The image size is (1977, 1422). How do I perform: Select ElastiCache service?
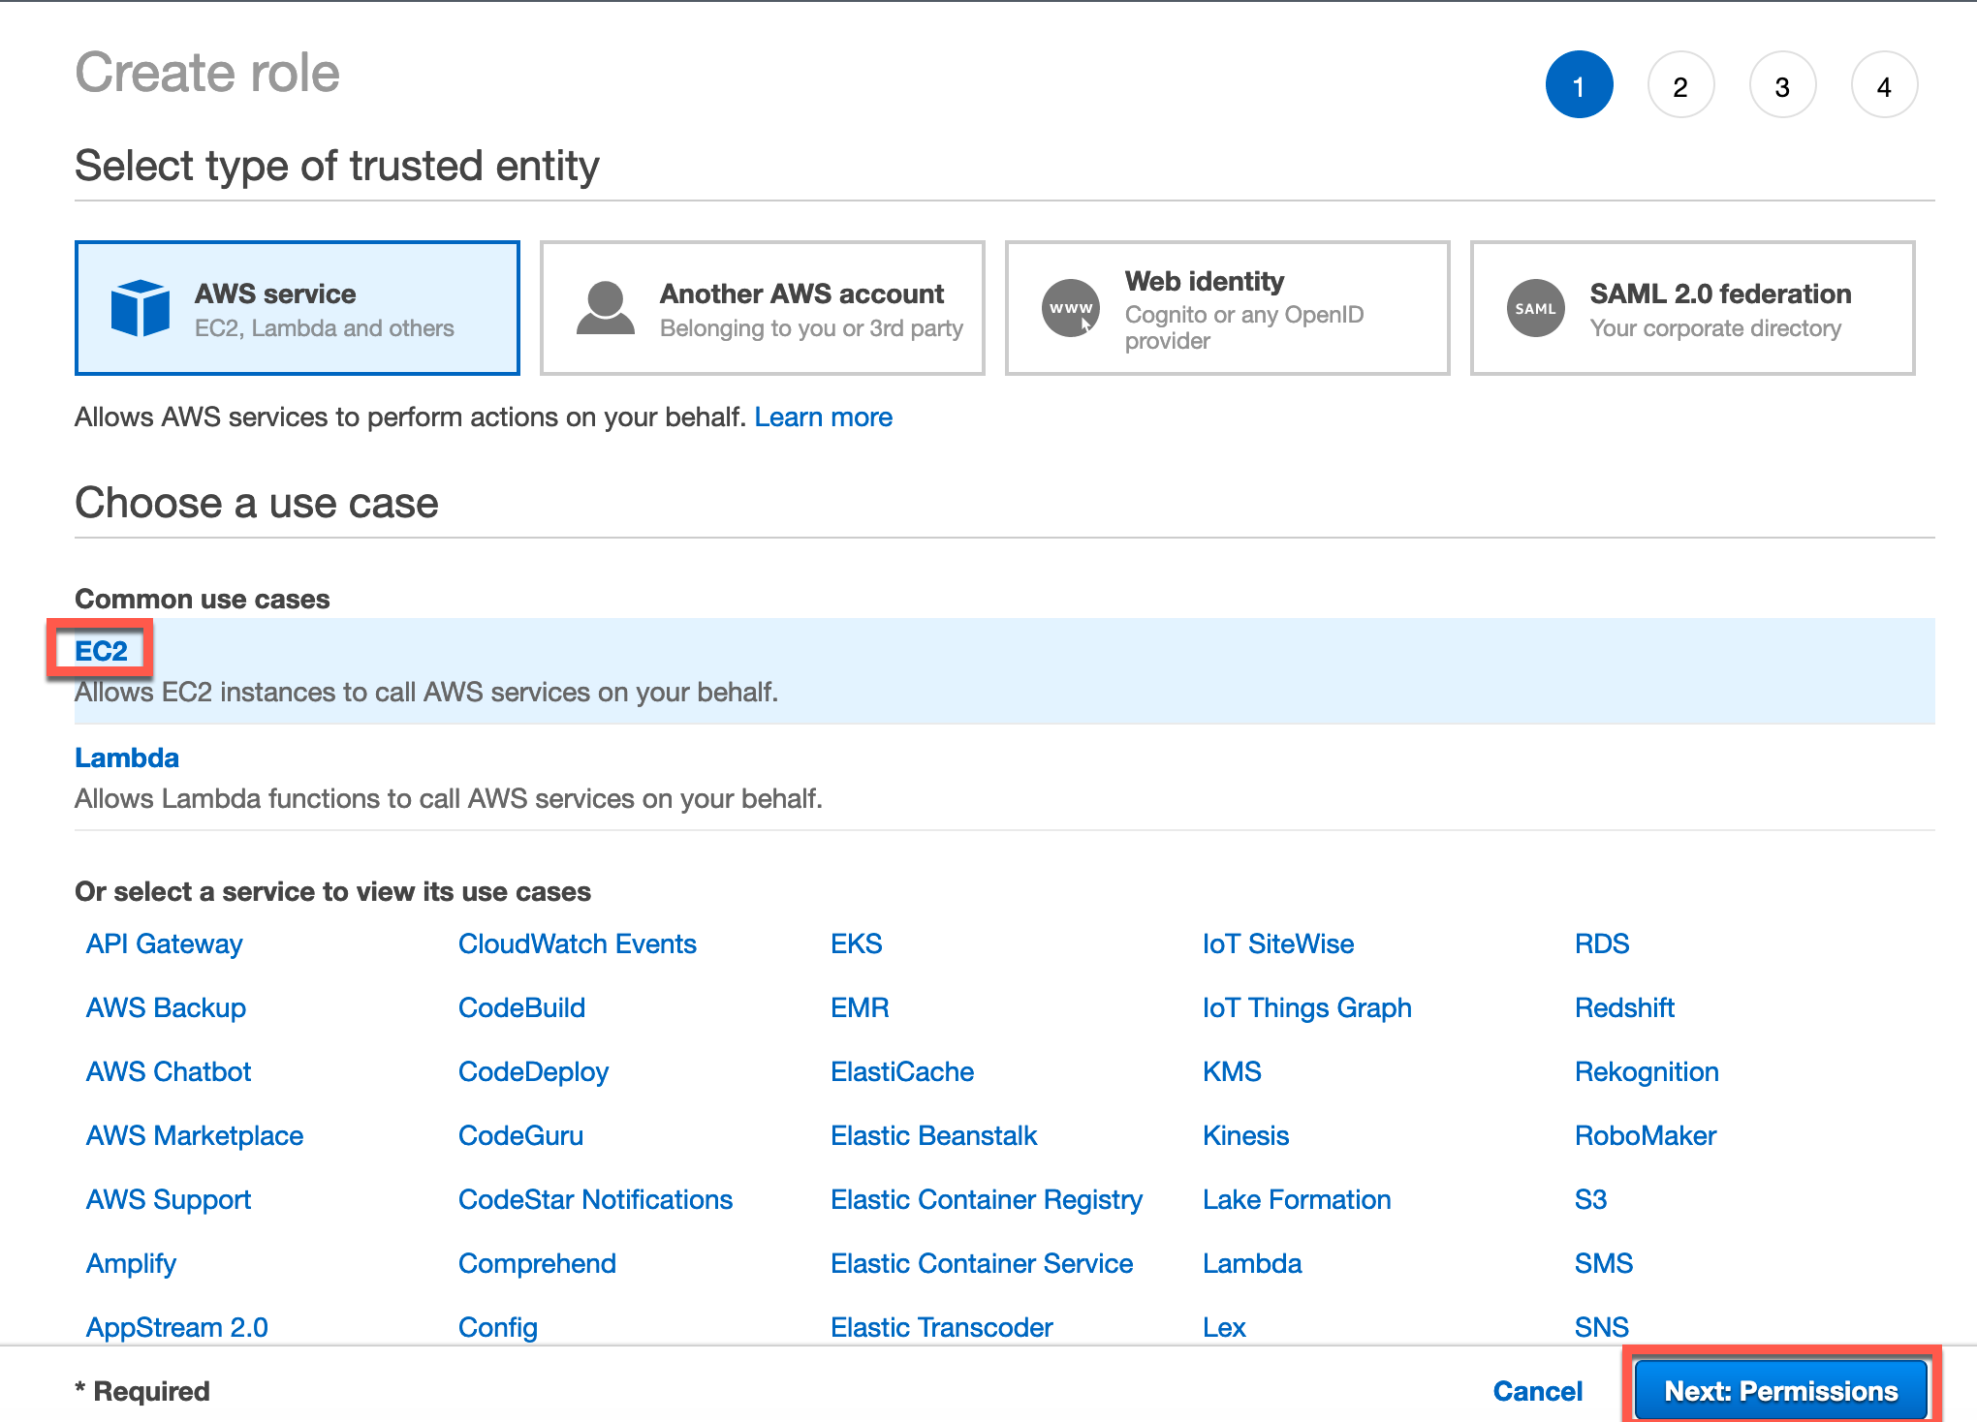tap(902, 1071)
